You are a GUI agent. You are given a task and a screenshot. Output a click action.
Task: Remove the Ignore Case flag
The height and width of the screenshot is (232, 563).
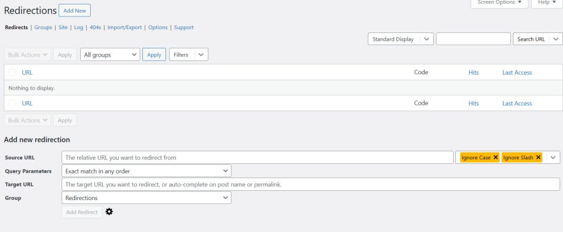[x=495, y=157]
